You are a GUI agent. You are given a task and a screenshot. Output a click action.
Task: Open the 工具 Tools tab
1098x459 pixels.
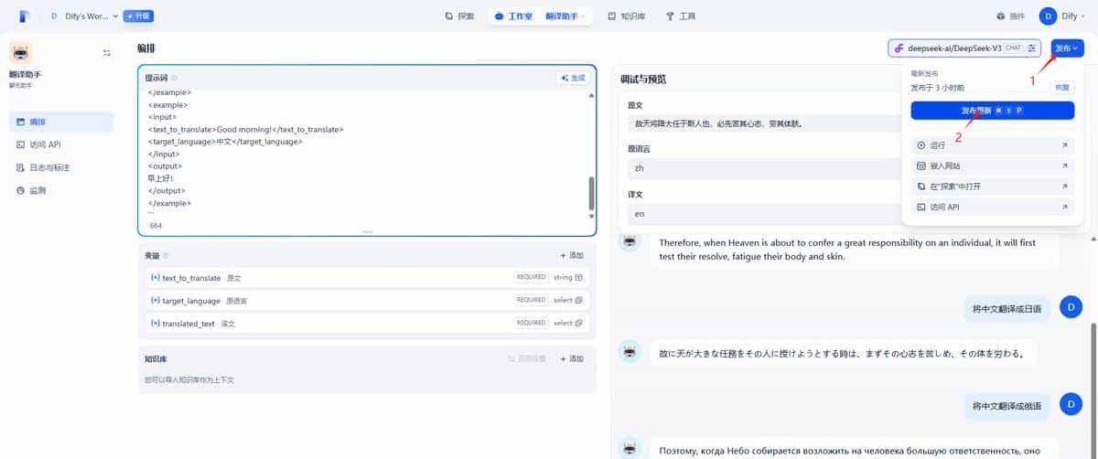pyautogui.click(x=682, y=16)
